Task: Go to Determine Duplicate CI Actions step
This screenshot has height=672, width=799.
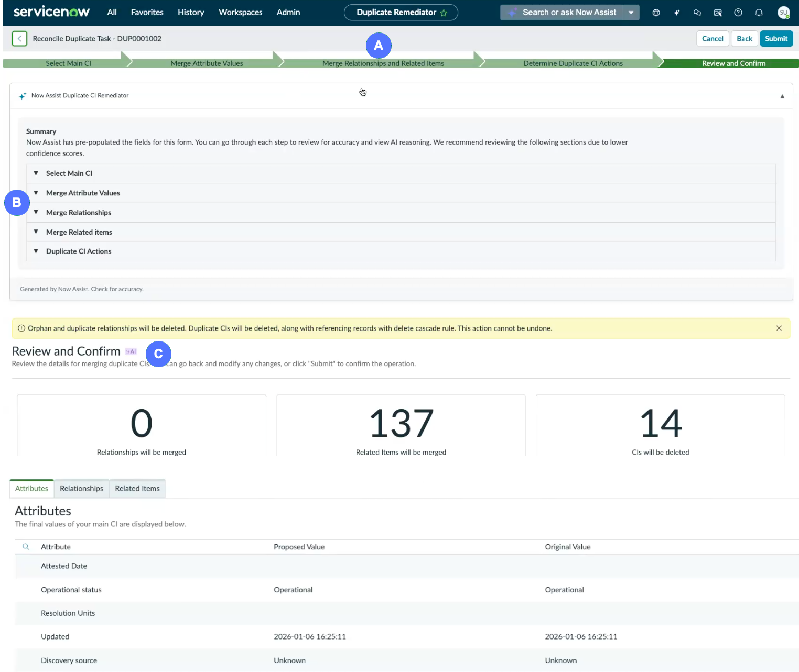Action: [573, 63]
